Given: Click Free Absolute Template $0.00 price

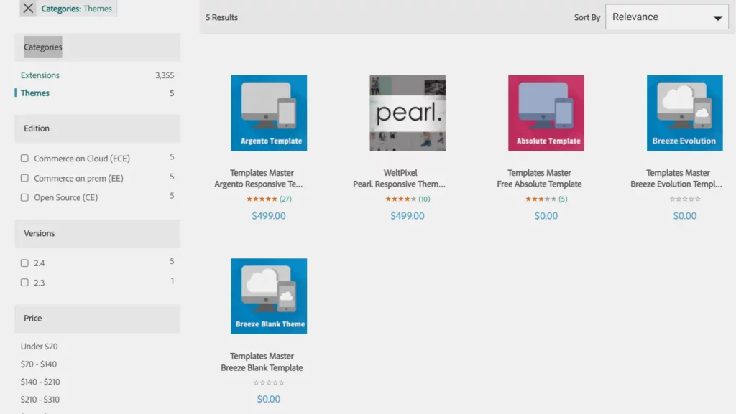Looking at the screenshot, I should [546, 215].
